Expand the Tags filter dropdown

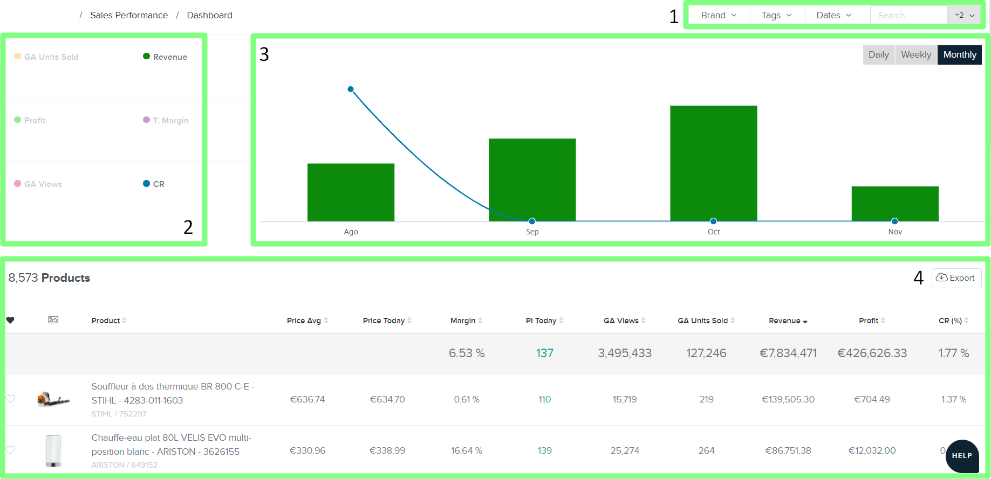[776, 16]
